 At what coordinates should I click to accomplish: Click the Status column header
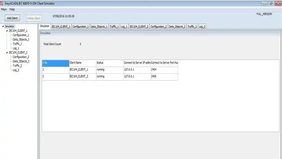coord(110,63)
